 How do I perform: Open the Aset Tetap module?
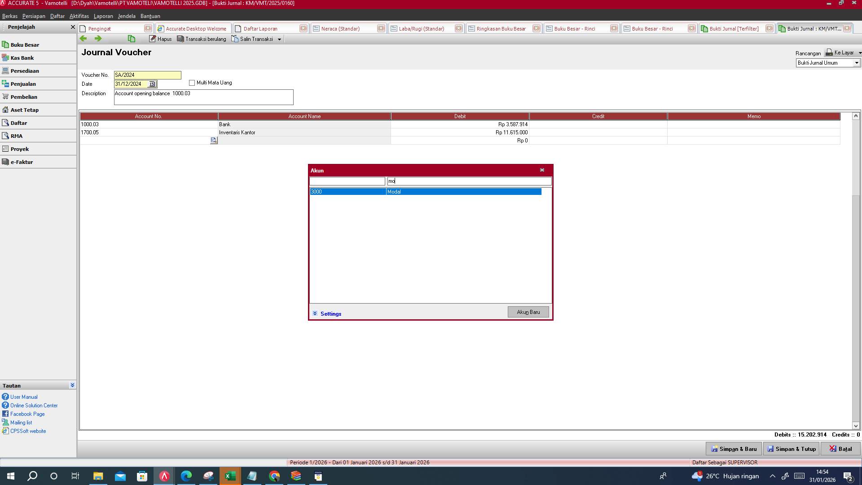click(x=24, y=110)
